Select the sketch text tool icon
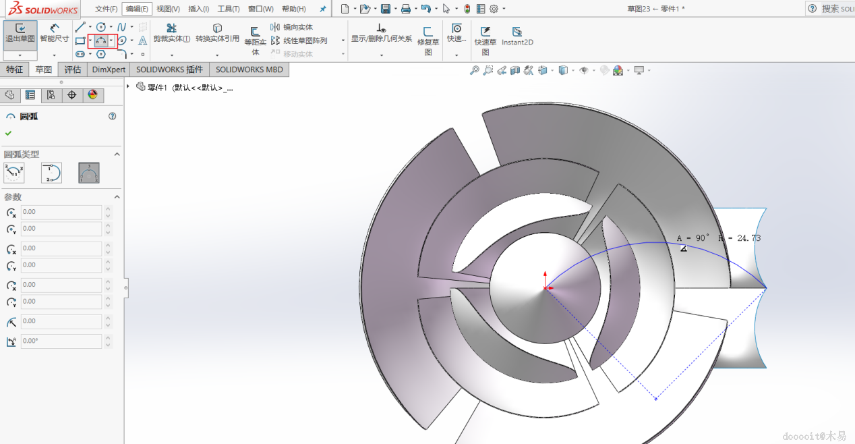The height and width of the screenshot is (444, 855). [x=143, y=40]
